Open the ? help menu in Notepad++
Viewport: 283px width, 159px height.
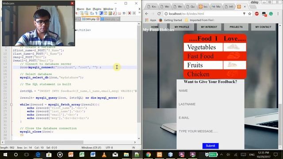(116, 9)
